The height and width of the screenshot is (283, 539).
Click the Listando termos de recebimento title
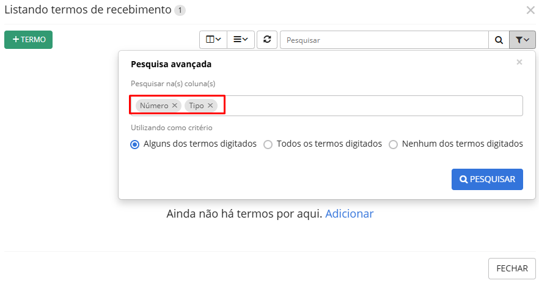[x=88, y=10]
